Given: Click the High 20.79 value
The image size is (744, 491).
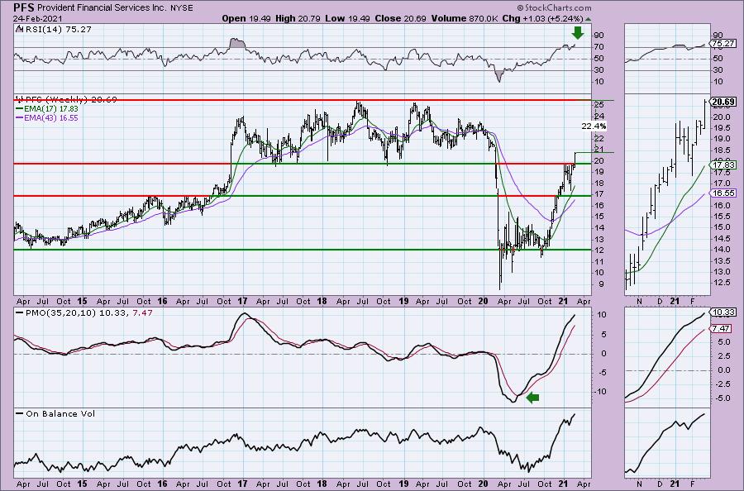Looking at the screenshot, I should [x=298, y=18].
